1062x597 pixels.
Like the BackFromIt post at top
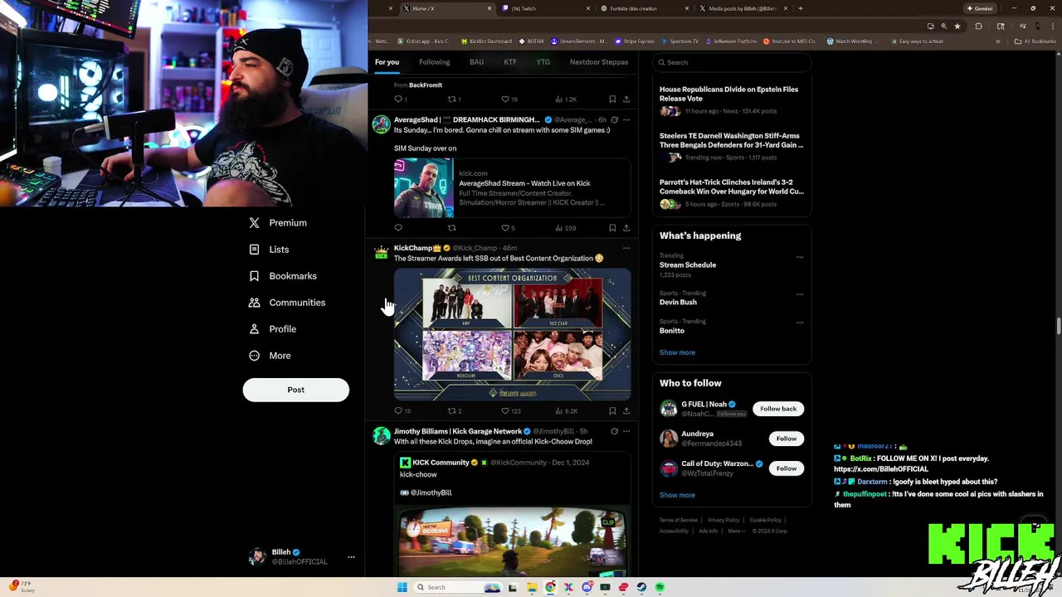(x=509, y=99)
